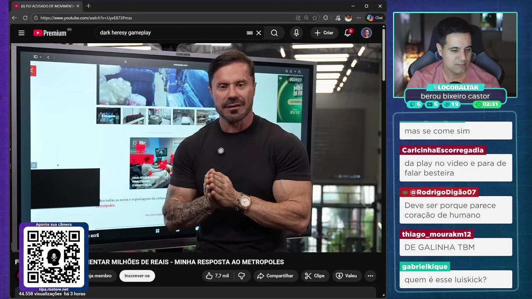Viewport: 532px width, 299px height.
Task: Click chat message DE GALINHA TBM
Action: point(456,247)
